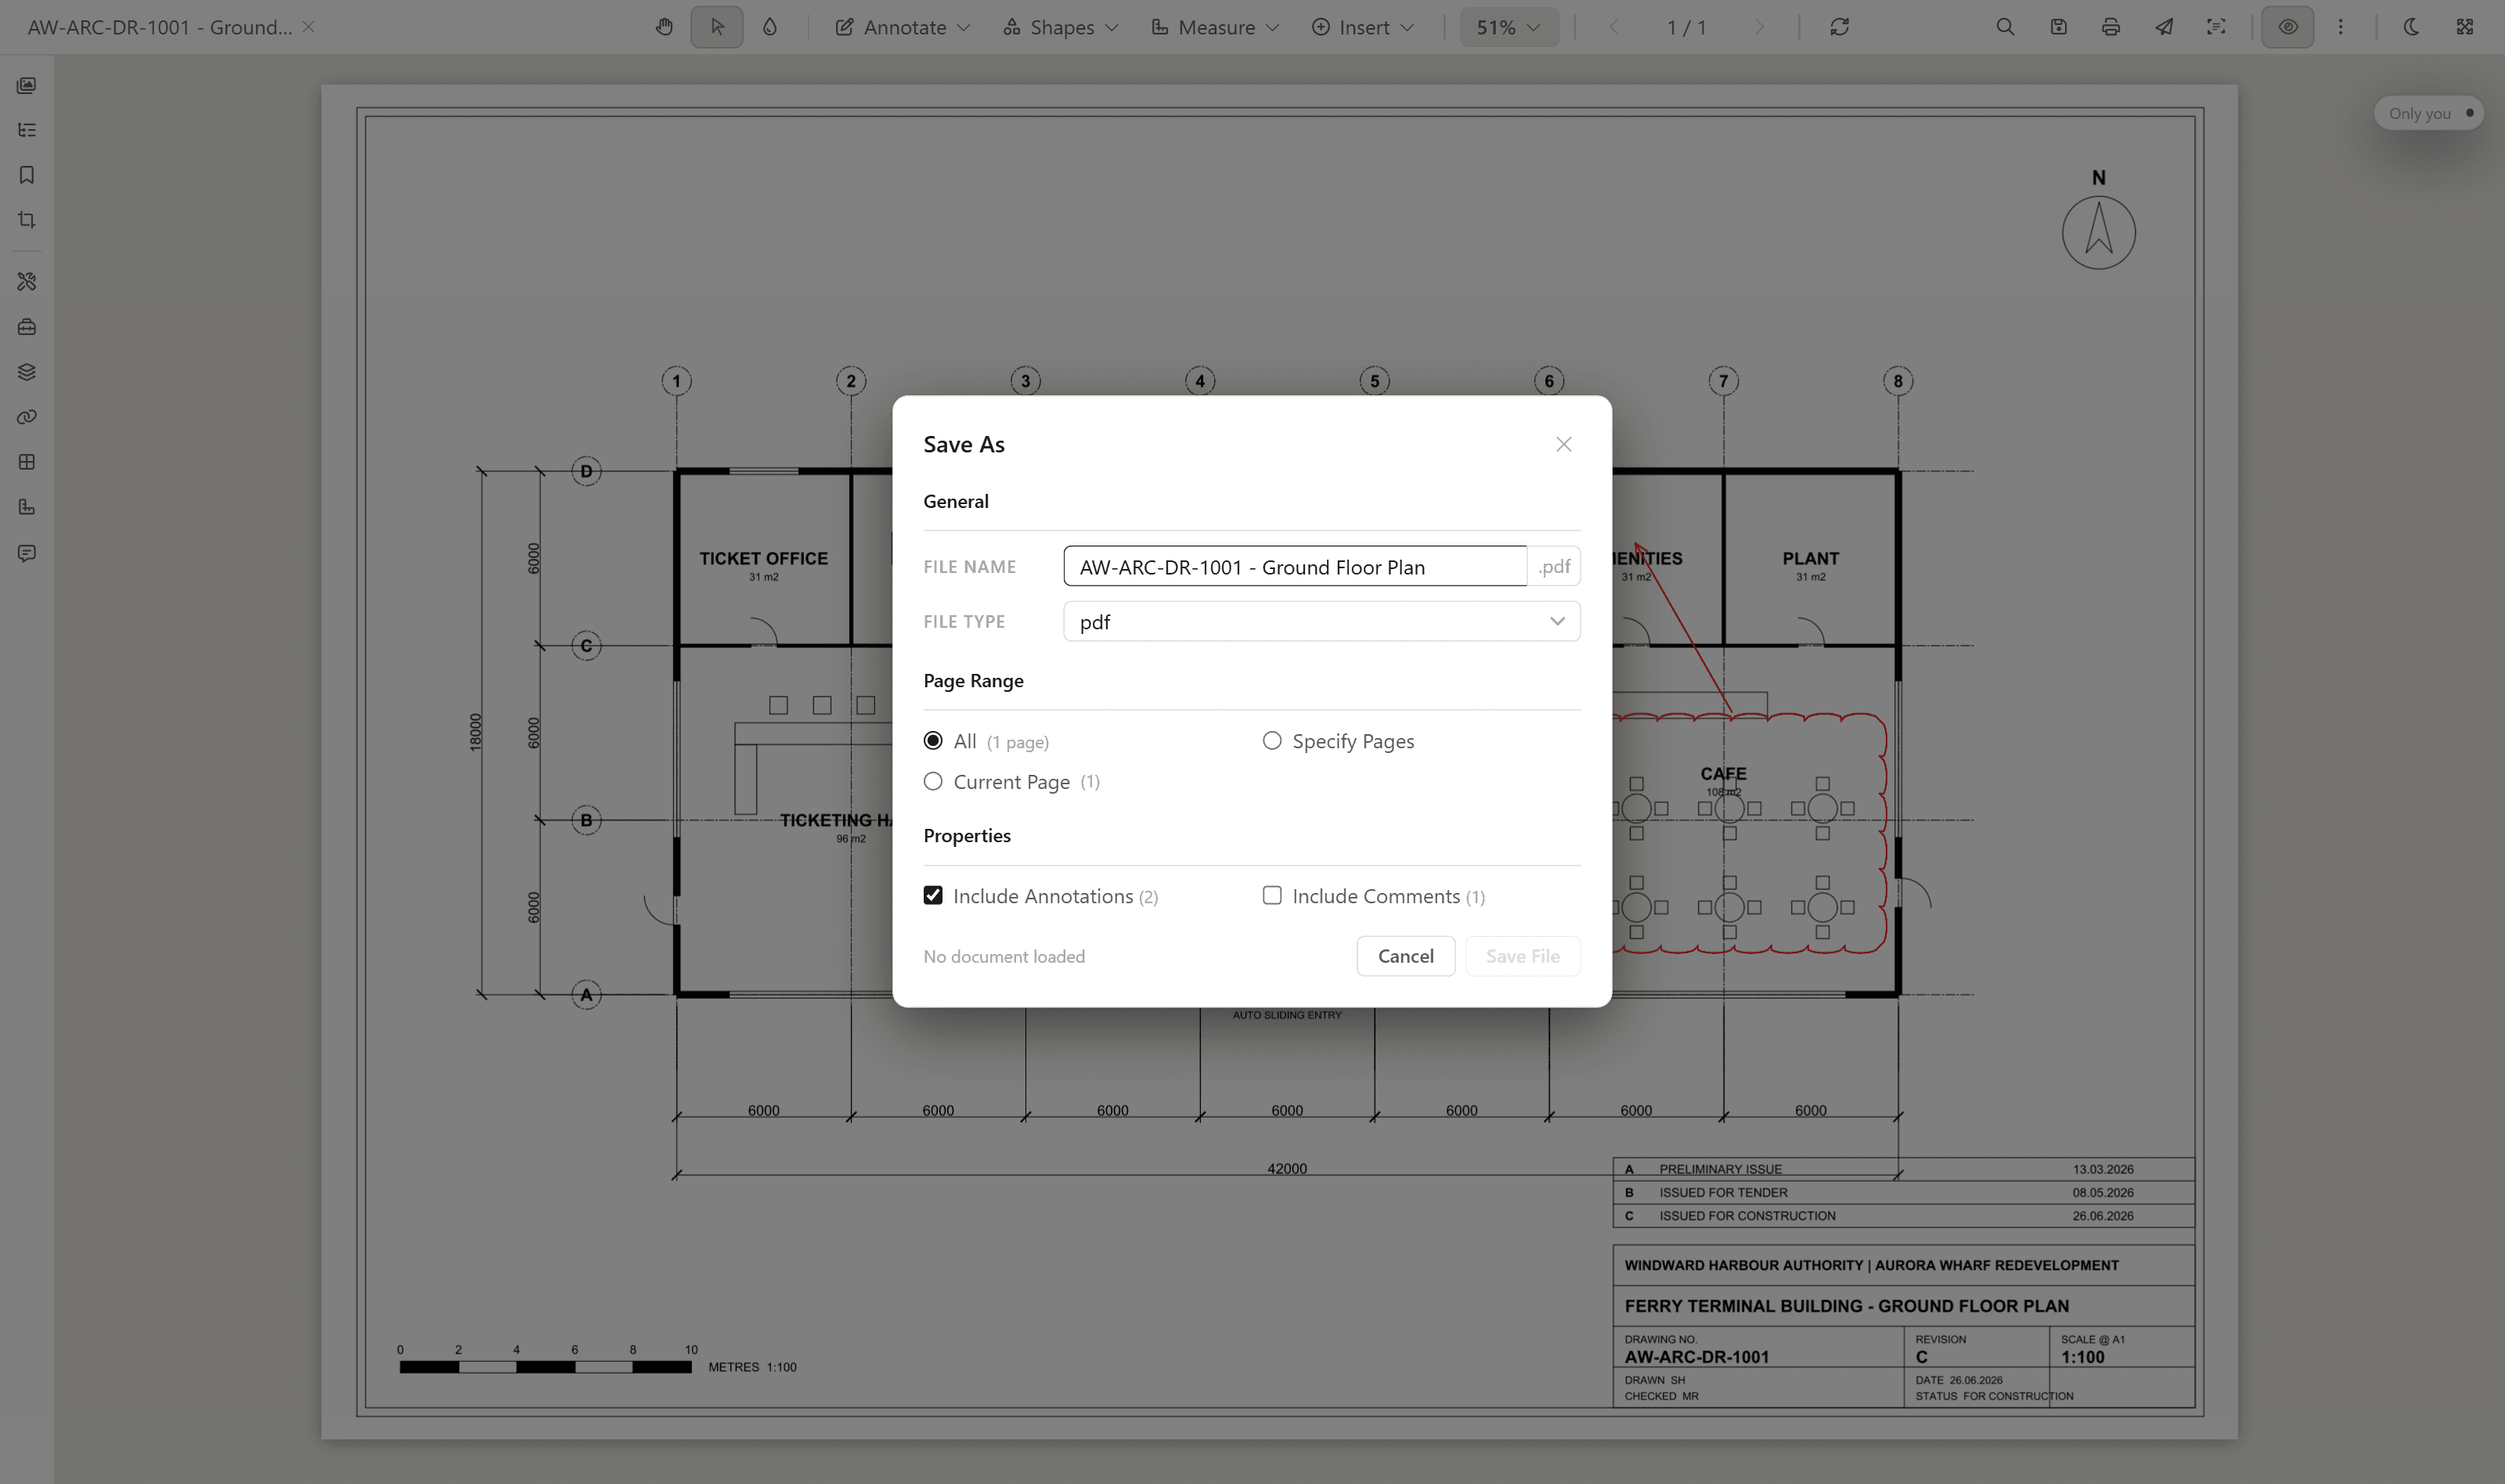2505x1484 pixels.
Task: Open the 51% zoom level dropdown
Action: [1509, 27]
